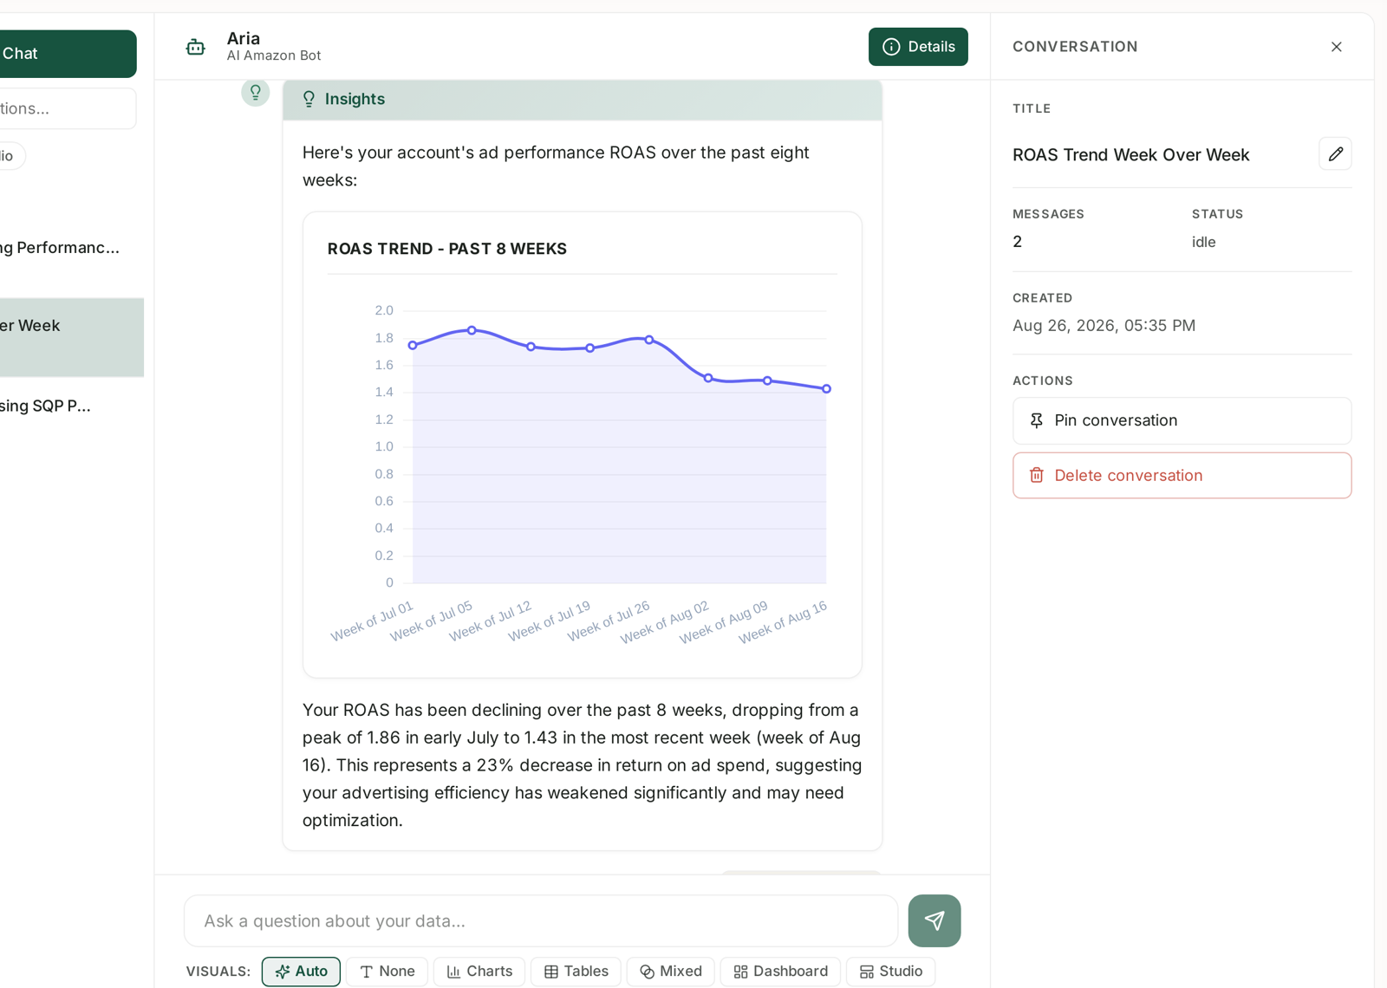Close the Conversation details panel
The width and height of the screenshot is (1387, 988).
click(x=1336, y=47)
